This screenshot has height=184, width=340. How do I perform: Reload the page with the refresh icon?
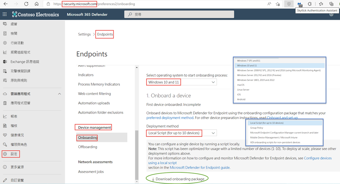point(26,4)
